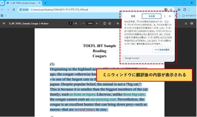Viewport: 197px width, 117px height.
Task: Click the zoom in plus button
Action: (x=97, y=23)
